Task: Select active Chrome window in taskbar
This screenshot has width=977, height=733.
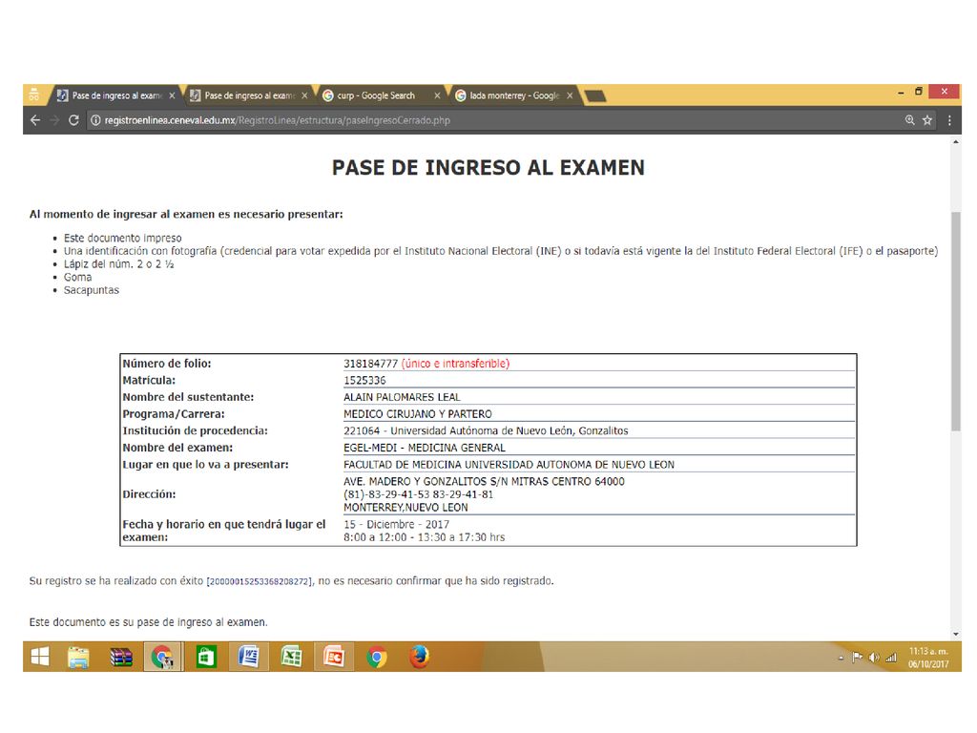Action: point(163,657)
